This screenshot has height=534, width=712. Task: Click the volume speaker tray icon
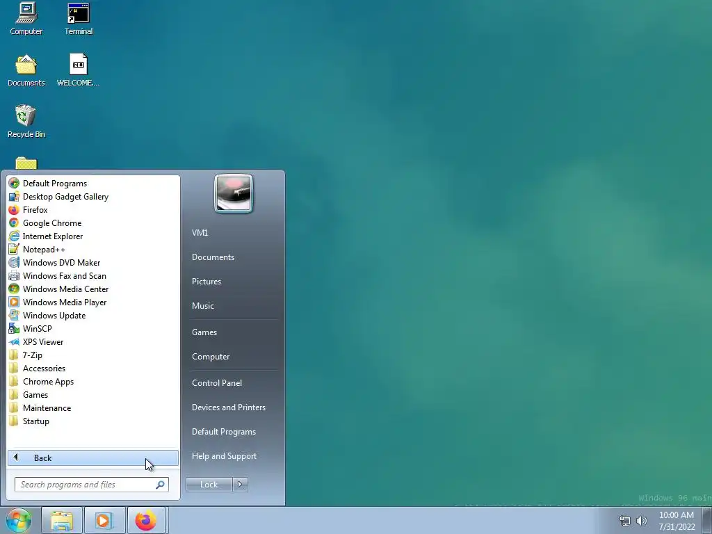coord(642,521)
